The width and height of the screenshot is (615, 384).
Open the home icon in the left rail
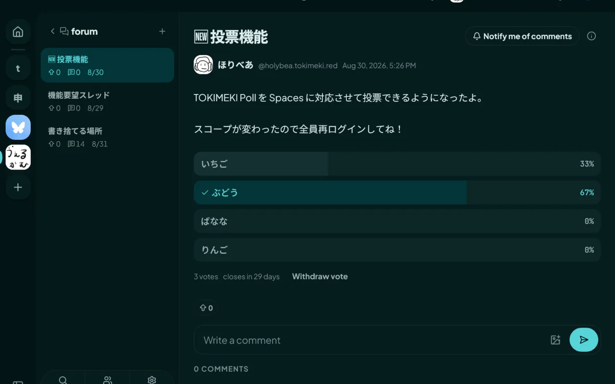[18, 32]
